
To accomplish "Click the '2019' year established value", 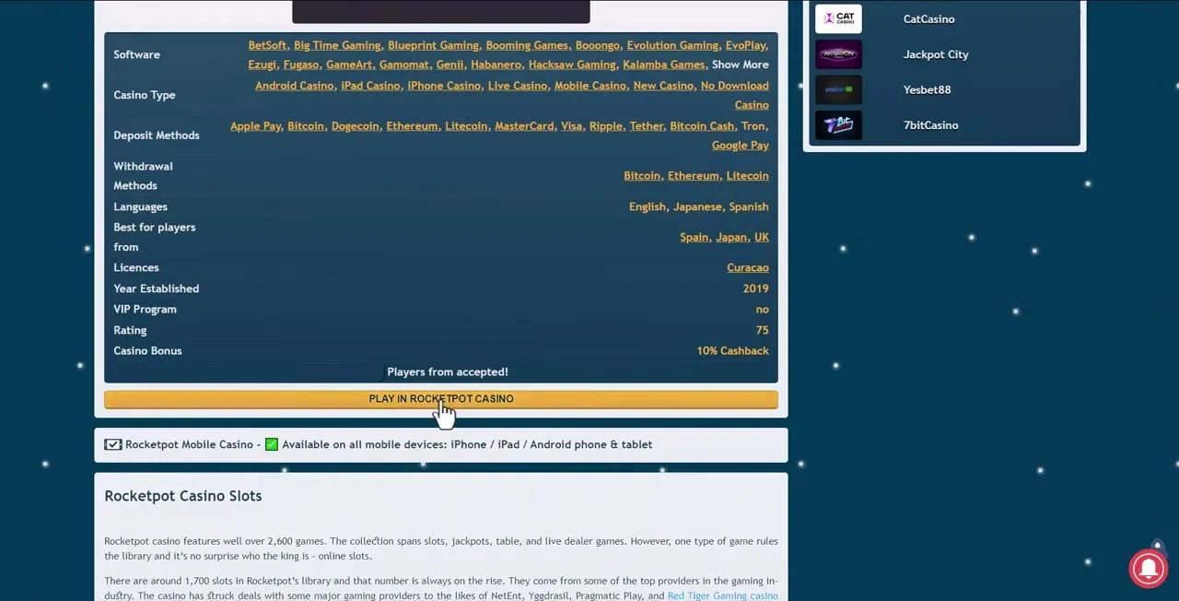I will [755, 289].
